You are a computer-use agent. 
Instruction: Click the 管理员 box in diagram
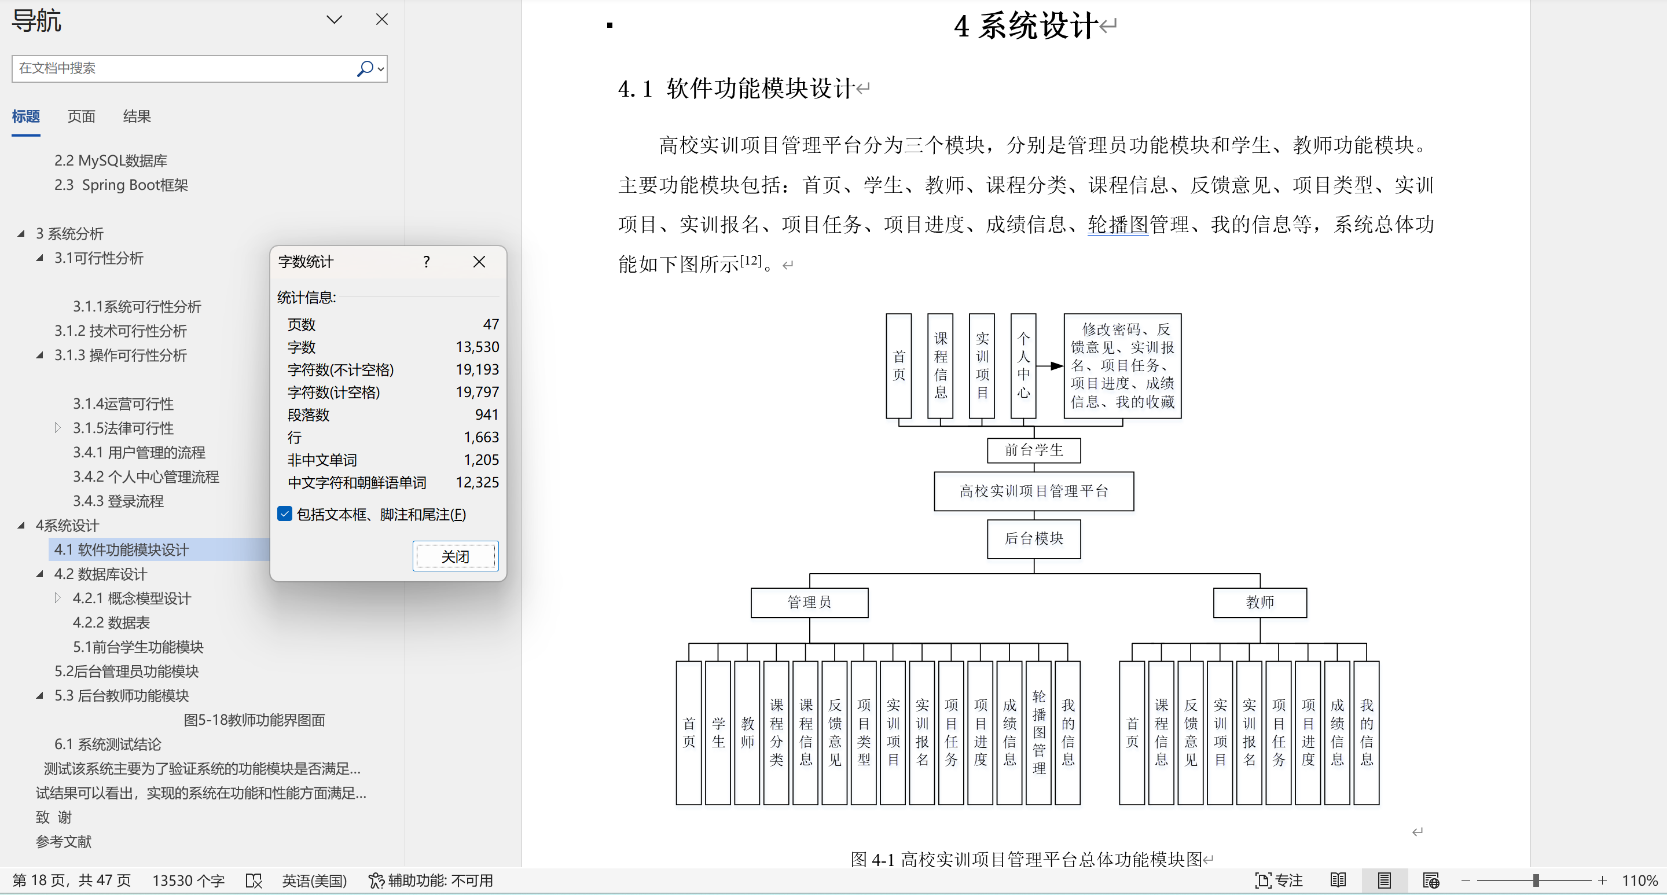(809, 603)
